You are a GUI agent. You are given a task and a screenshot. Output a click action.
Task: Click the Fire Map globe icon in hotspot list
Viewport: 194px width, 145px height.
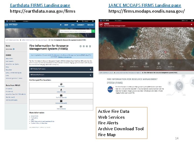[61, 84]
